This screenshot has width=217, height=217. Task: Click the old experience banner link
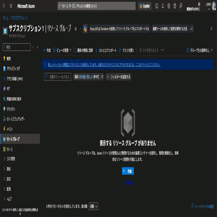point(104,65)
